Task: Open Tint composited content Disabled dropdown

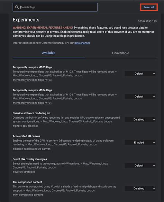Action: (x=140, y=188)
